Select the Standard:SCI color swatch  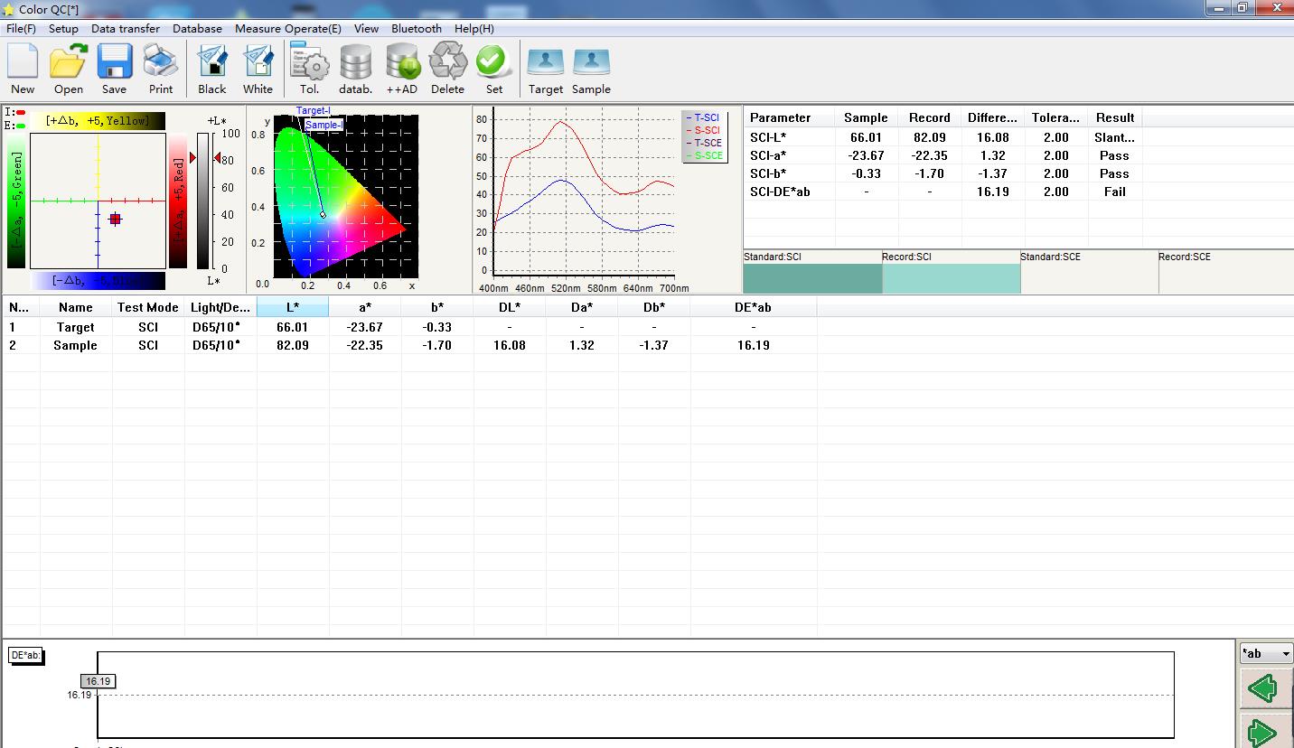812,278
